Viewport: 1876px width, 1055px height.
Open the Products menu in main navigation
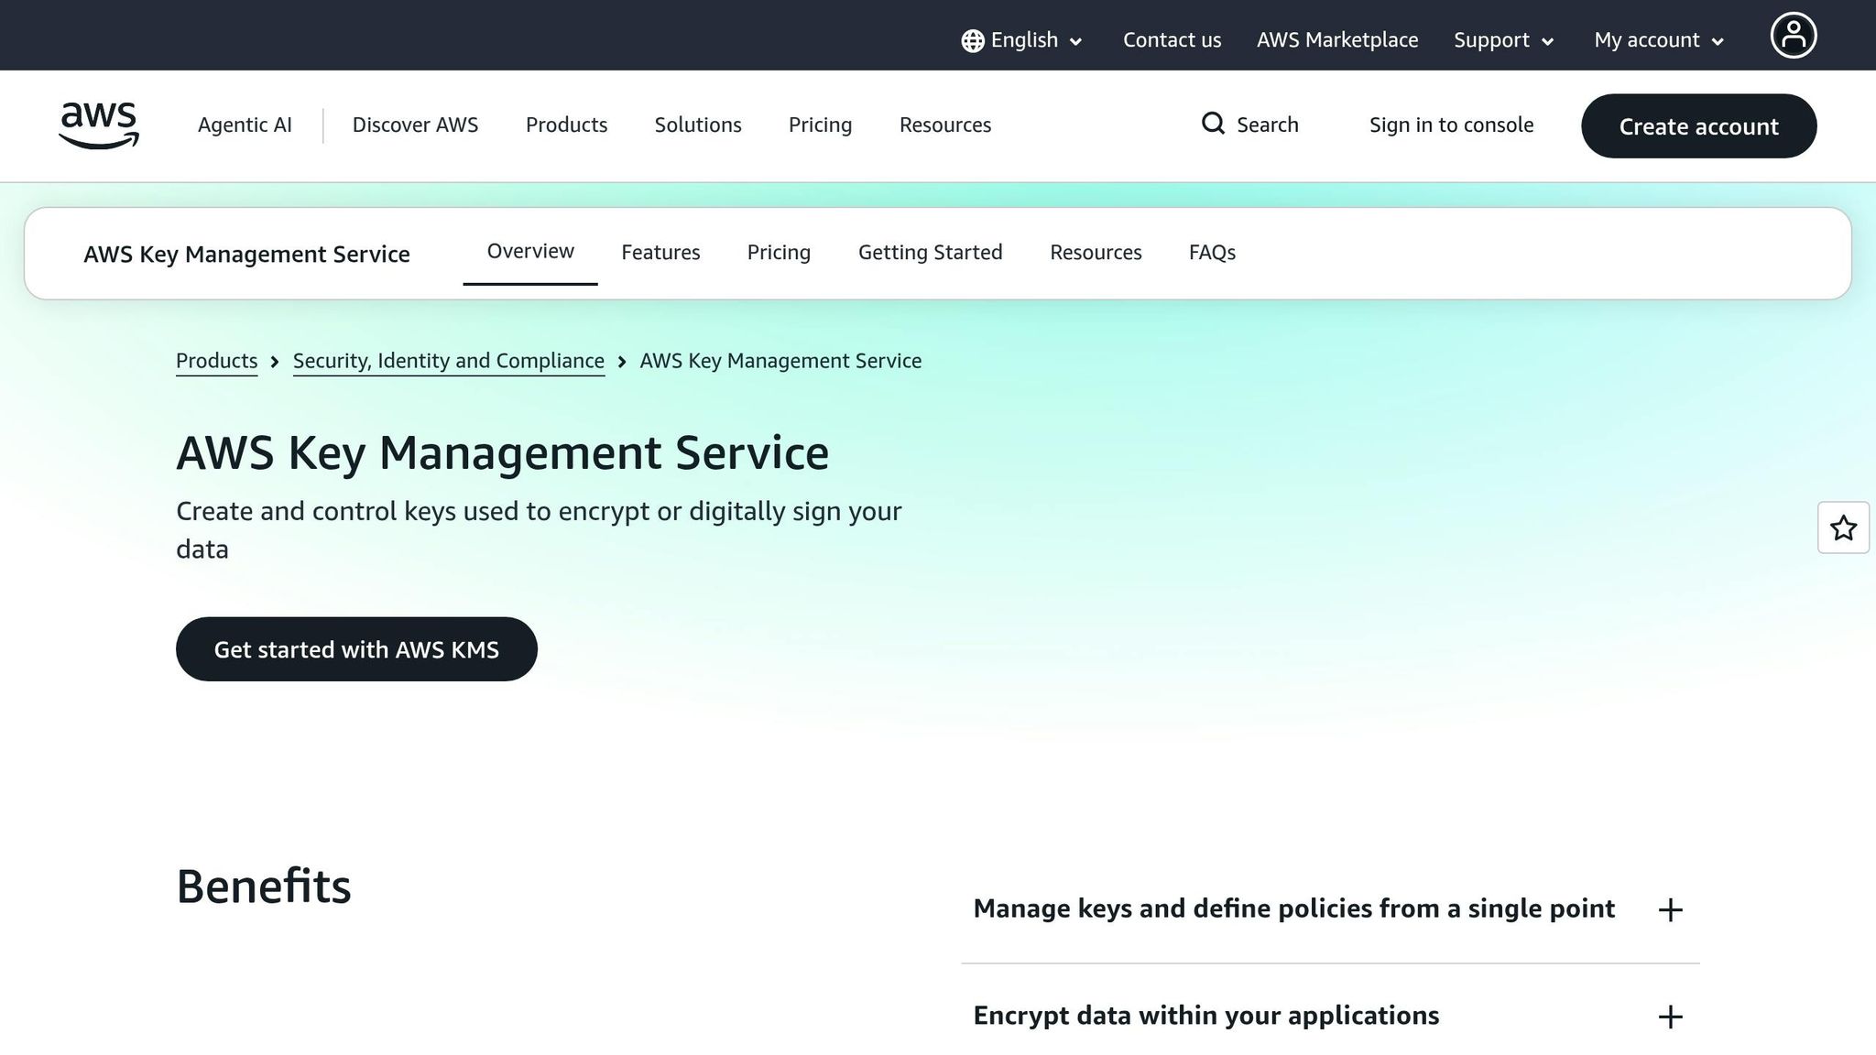566,125
